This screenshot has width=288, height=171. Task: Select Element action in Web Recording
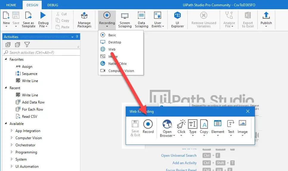tap(218, 128)
